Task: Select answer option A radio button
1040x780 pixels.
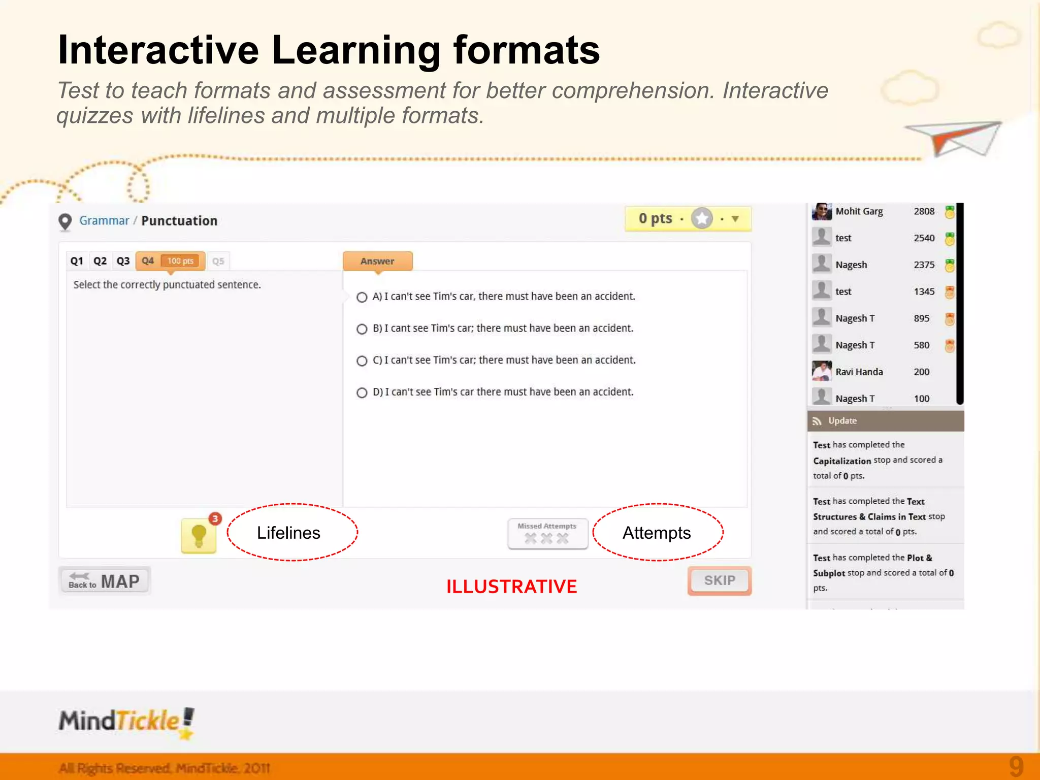Action: (362, 297)
